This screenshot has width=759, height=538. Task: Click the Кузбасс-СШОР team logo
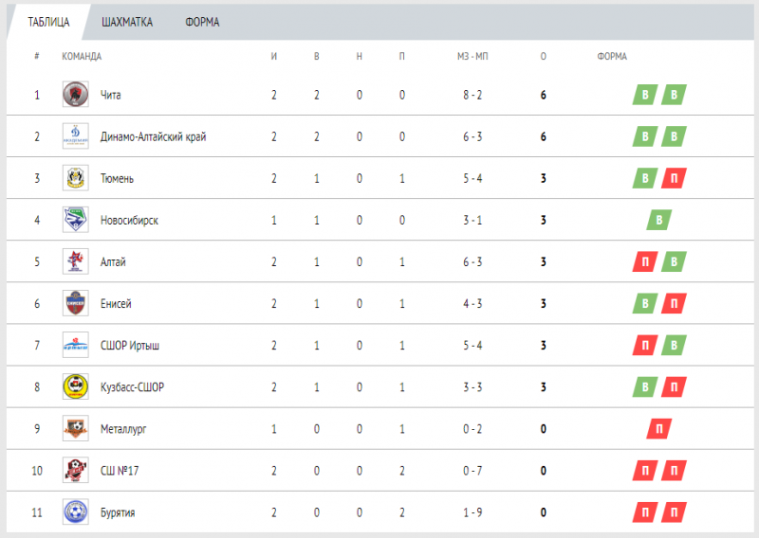[x=75, y=386]
